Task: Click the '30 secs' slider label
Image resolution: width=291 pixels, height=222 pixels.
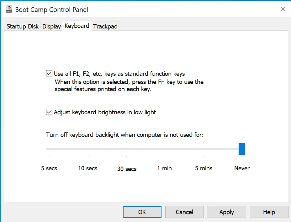Action: coord(127,169)
